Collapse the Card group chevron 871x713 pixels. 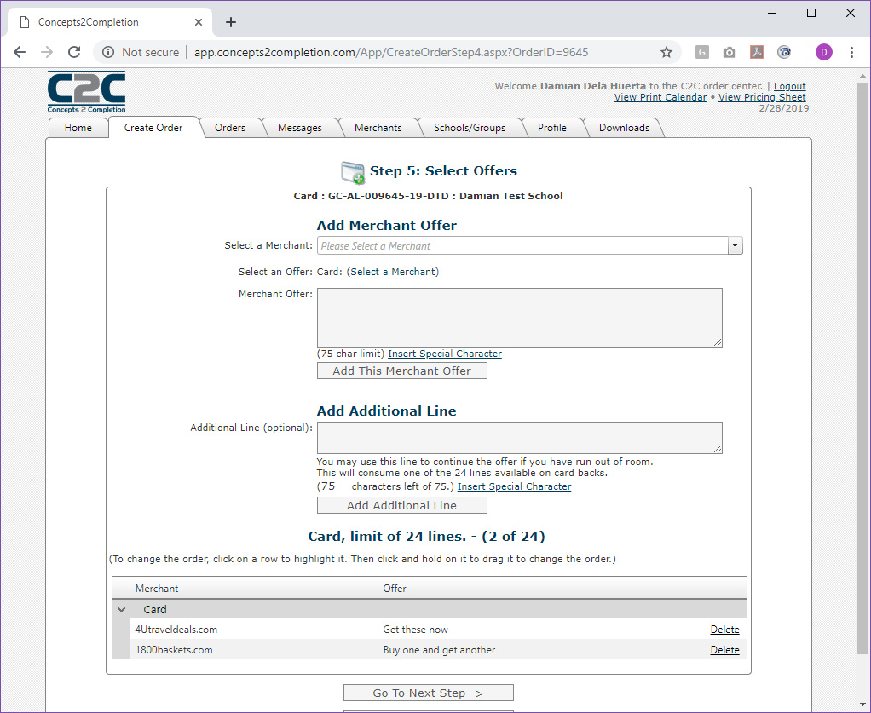tap(122, 609)
